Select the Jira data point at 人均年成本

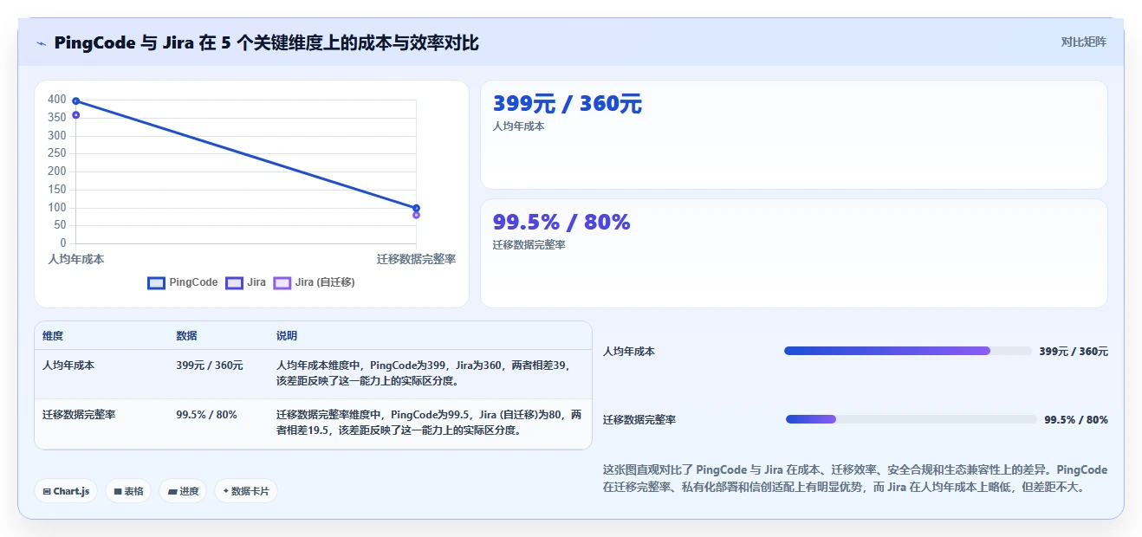coord(76,115)
